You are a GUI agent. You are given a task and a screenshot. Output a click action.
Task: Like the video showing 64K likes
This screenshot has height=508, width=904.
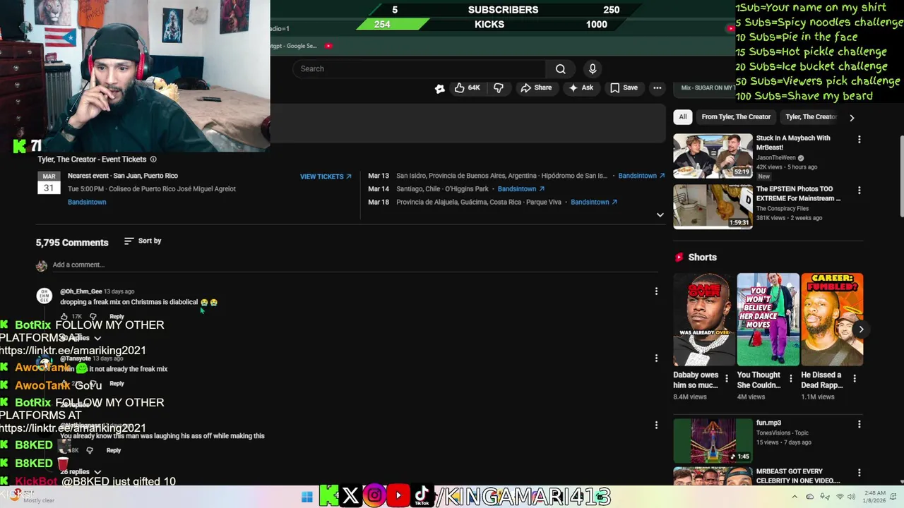click(468, 87)
